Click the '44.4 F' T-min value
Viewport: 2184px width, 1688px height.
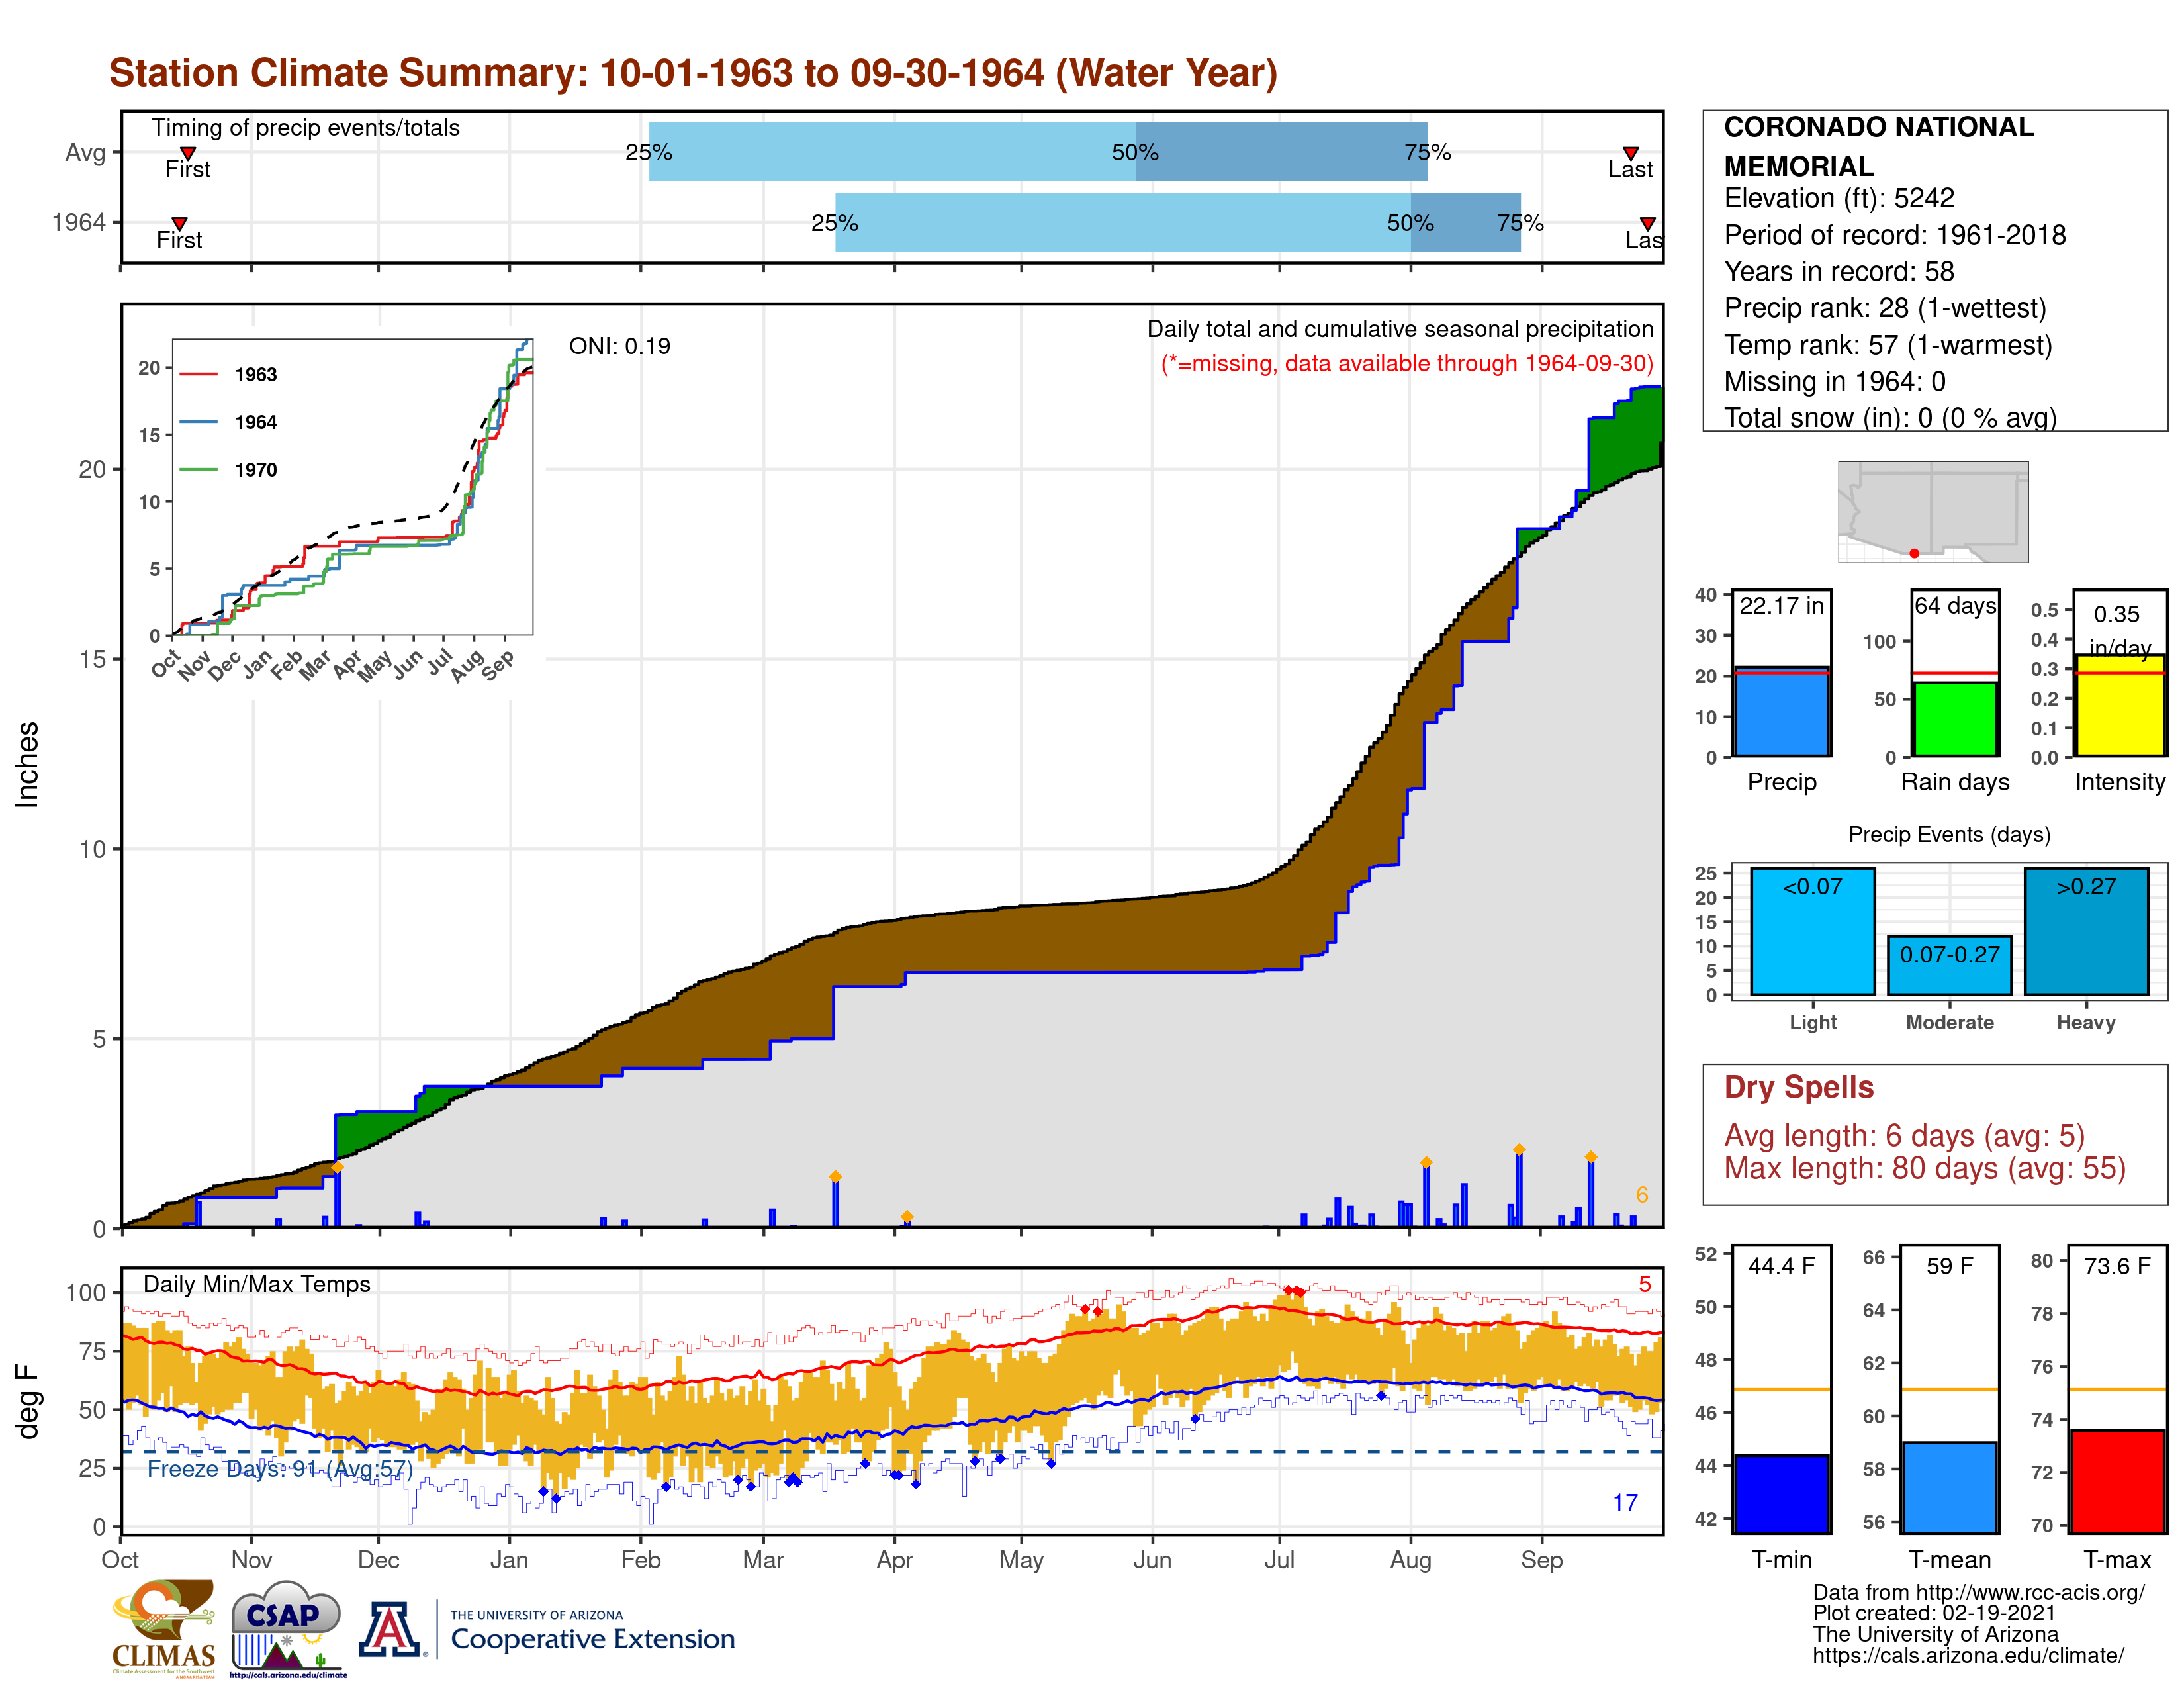1781,1266
